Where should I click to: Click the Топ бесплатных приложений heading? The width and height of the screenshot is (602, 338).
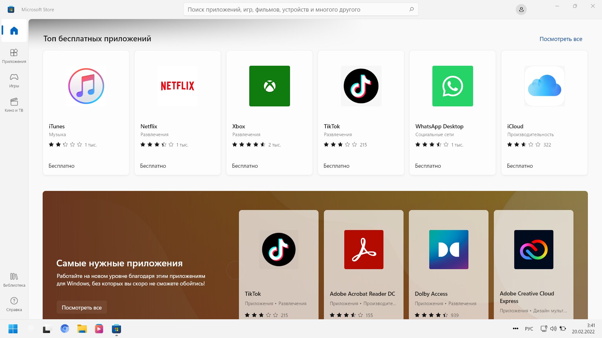97,39
